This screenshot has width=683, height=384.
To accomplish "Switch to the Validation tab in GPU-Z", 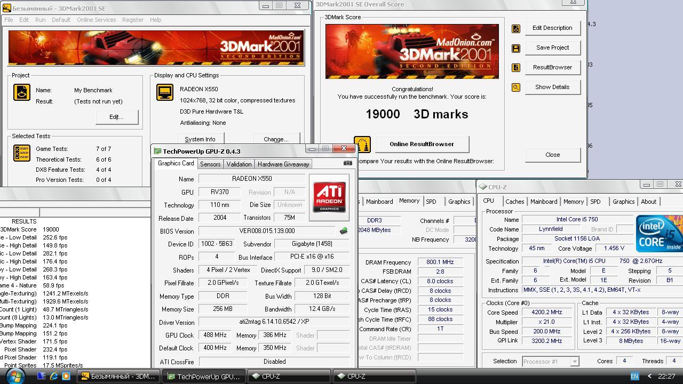I will [x=239, y=164].
